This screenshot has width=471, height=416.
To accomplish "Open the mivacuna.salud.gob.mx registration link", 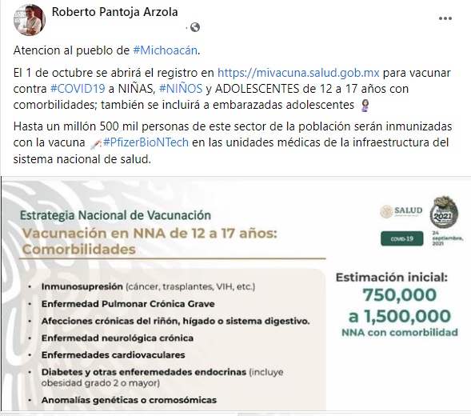I will (298, 73).
